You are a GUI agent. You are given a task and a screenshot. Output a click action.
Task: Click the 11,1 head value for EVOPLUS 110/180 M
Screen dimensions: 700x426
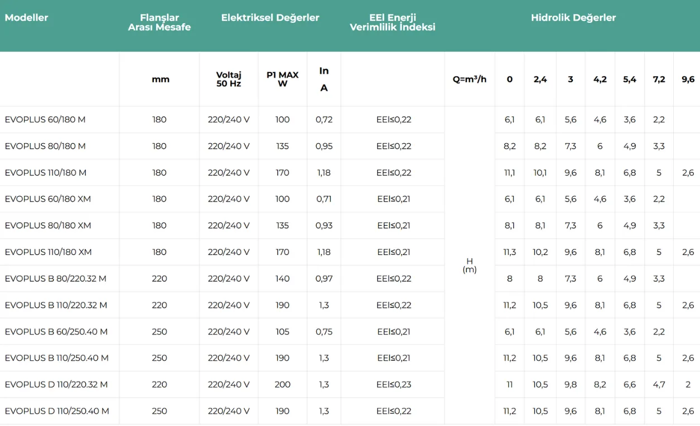point(510,173)
